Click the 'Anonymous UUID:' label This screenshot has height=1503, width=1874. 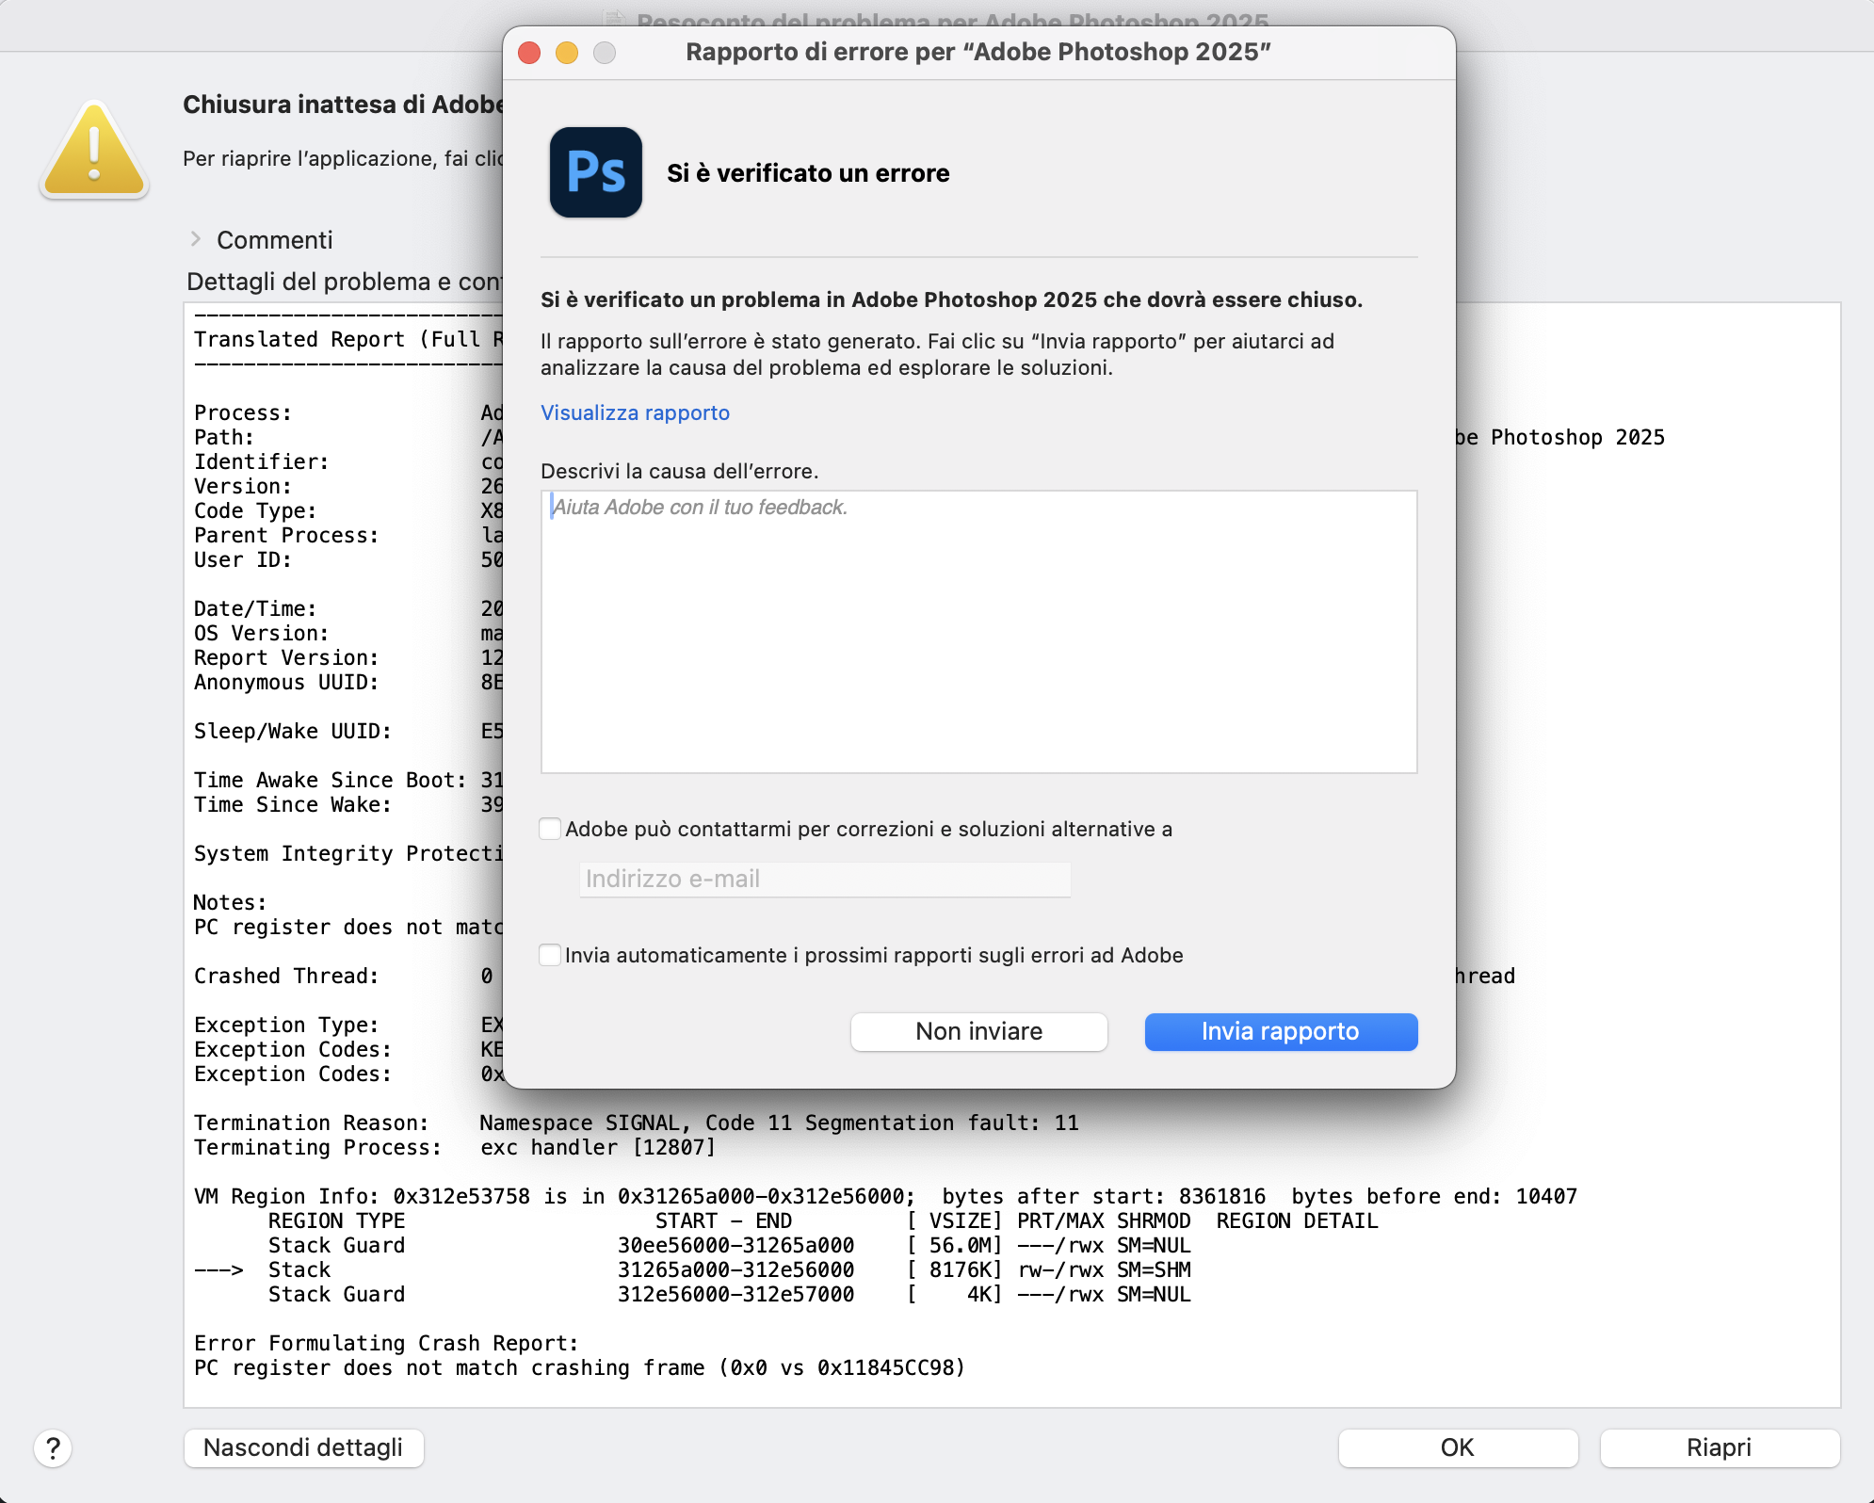click(x=286, y=682)
